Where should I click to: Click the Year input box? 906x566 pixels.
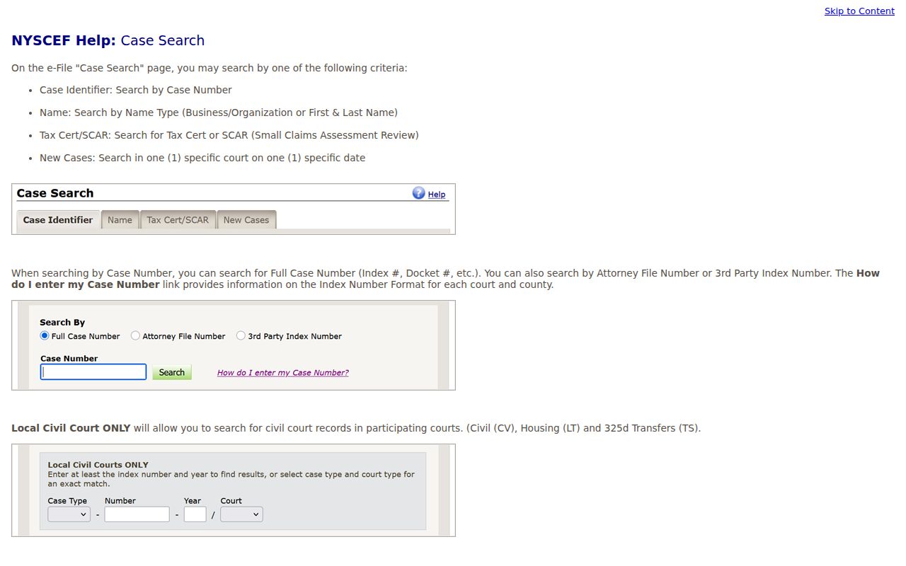pyautogui.click(x=195, y=514)
